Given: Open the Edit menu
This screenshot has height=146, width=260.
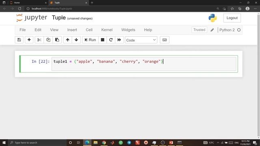Looking at the screenshot, I should [38, 30].
